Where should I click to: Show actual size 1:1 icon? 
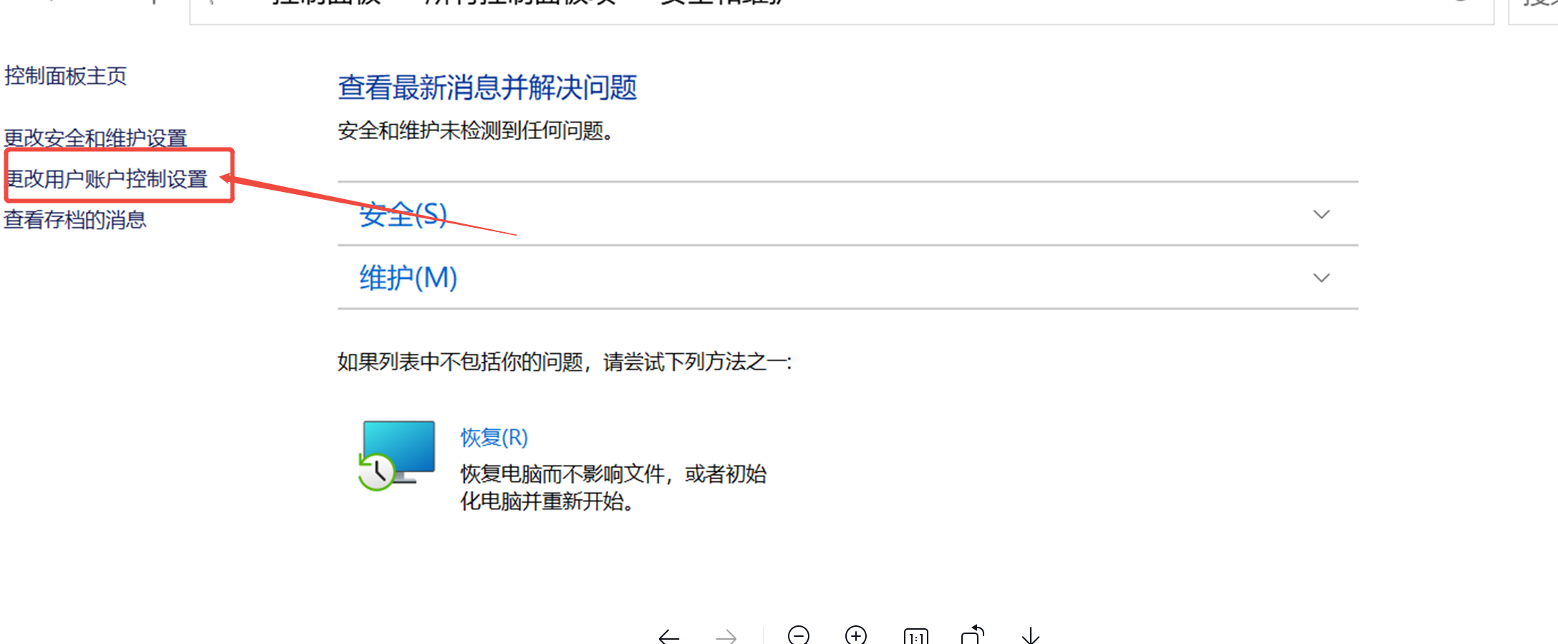click(x=915, y=636)
